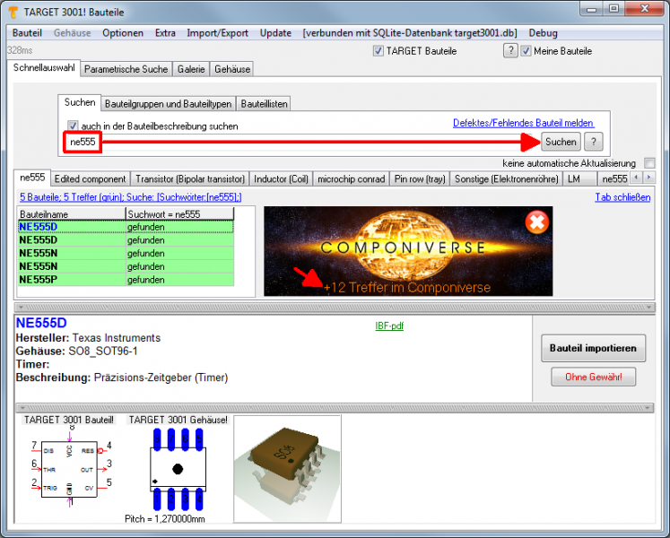Click the Suchen search button
Viewport: 670px width, 538px height.
click(561, 142)
